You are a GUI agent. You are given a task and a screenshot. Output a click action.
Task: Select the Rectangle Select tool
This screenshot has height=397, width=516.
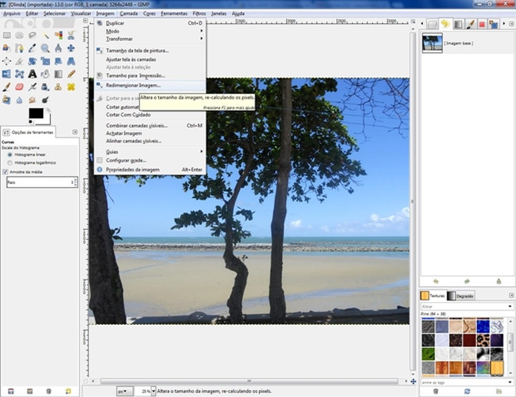pyautogui.click(x=7, y=35)
